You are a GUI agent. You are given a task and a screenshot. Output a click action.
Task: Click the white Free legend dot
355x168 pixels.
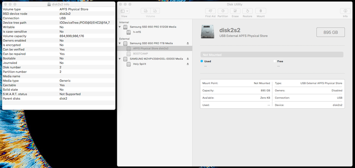(x=275, y=61)
